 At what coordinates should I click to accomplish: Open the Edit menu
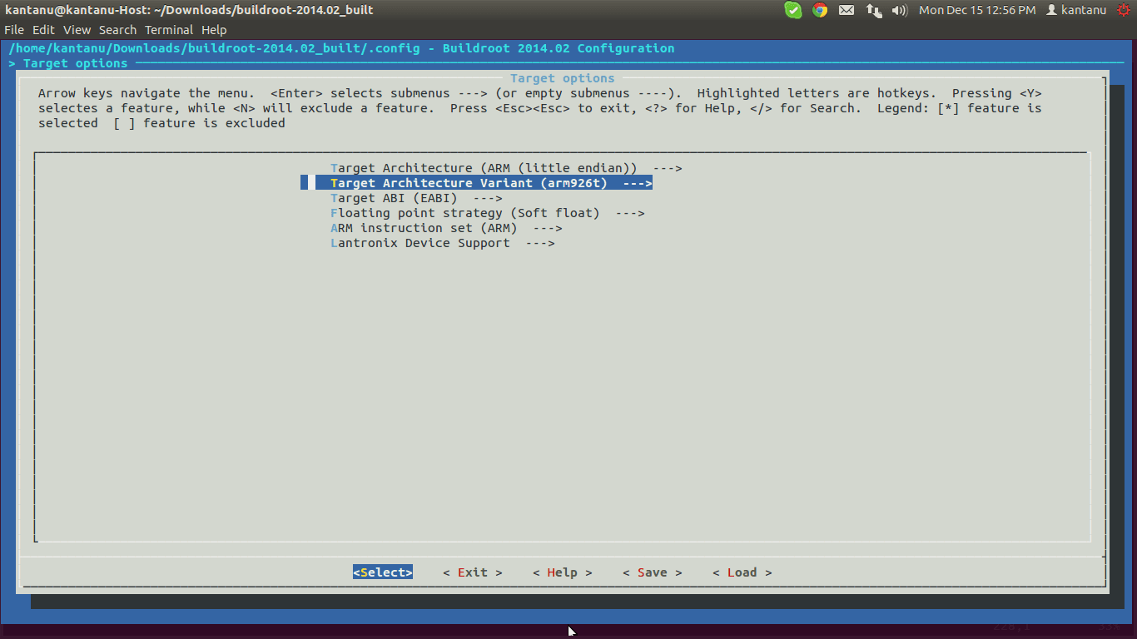[43, 30]
